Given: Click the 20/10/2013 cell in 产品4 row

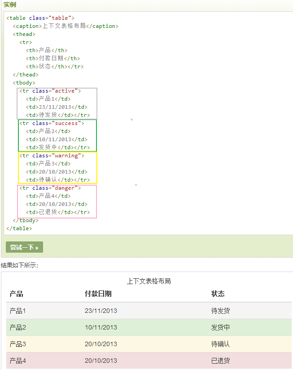Looking at the screenshot, I should (101, 361).
